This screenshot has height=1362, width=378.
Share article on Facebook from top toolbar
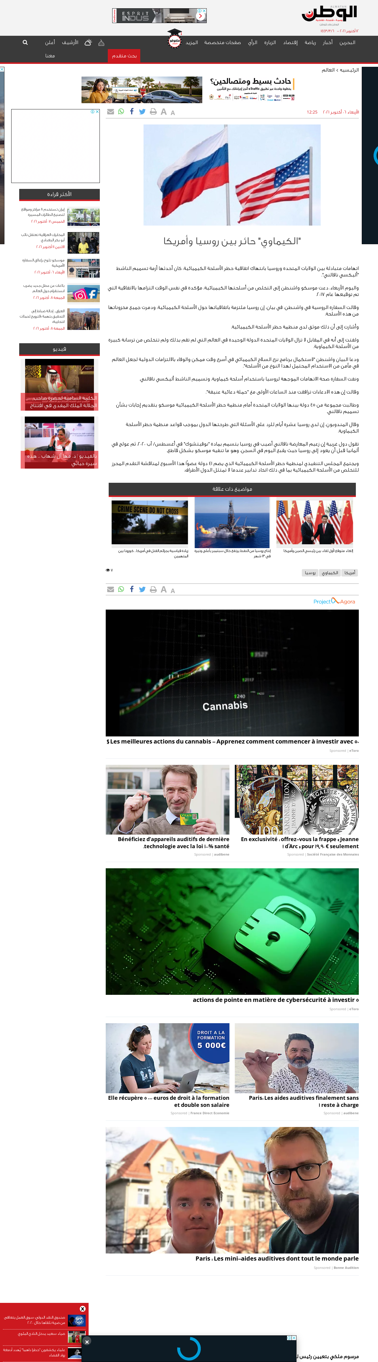(131, 111)
